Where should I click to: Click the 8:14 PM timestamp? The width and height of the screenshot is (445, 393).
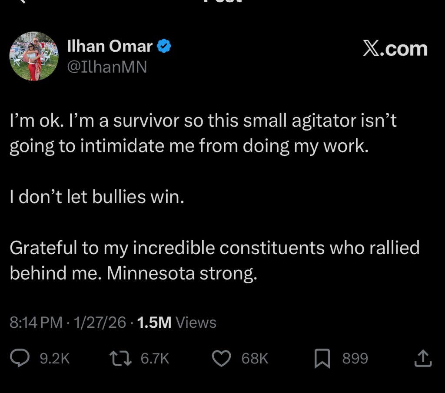pyautogui.click(x=36, y=322)
